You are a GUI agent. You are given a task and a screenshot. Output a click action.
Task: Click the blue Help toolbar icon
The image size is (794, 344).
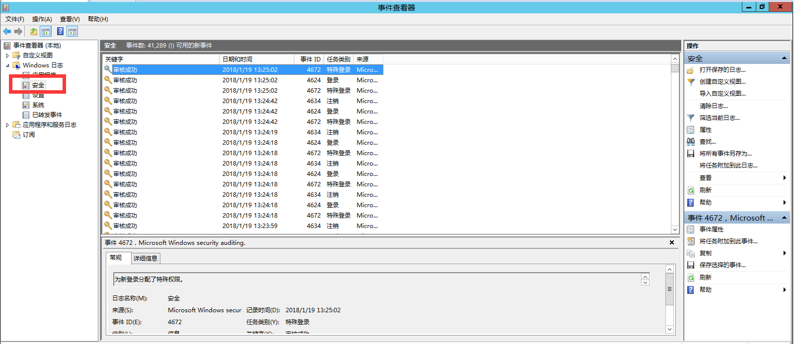pyautogui.click(x=60, y=32)
